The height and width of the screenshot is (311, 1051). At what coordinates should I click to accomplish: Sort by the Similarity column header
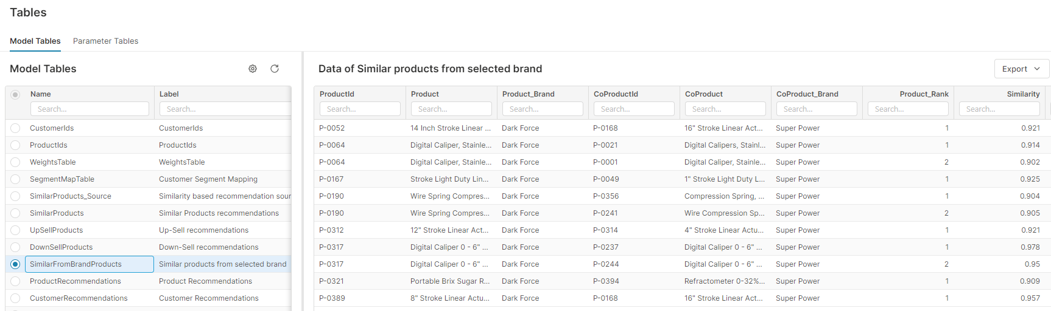pyautogui.click(x=1023, y=94)
